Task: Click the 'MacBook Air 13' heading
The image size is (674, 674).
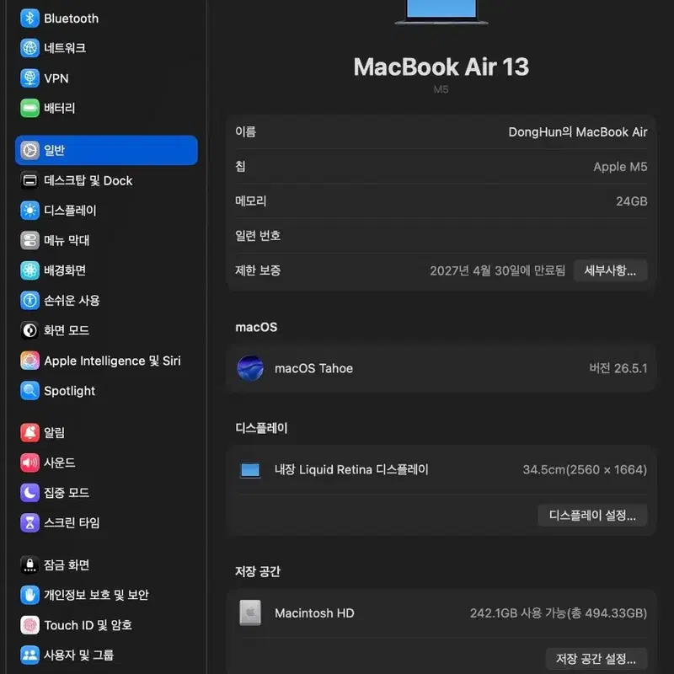Action: [441, 67]
